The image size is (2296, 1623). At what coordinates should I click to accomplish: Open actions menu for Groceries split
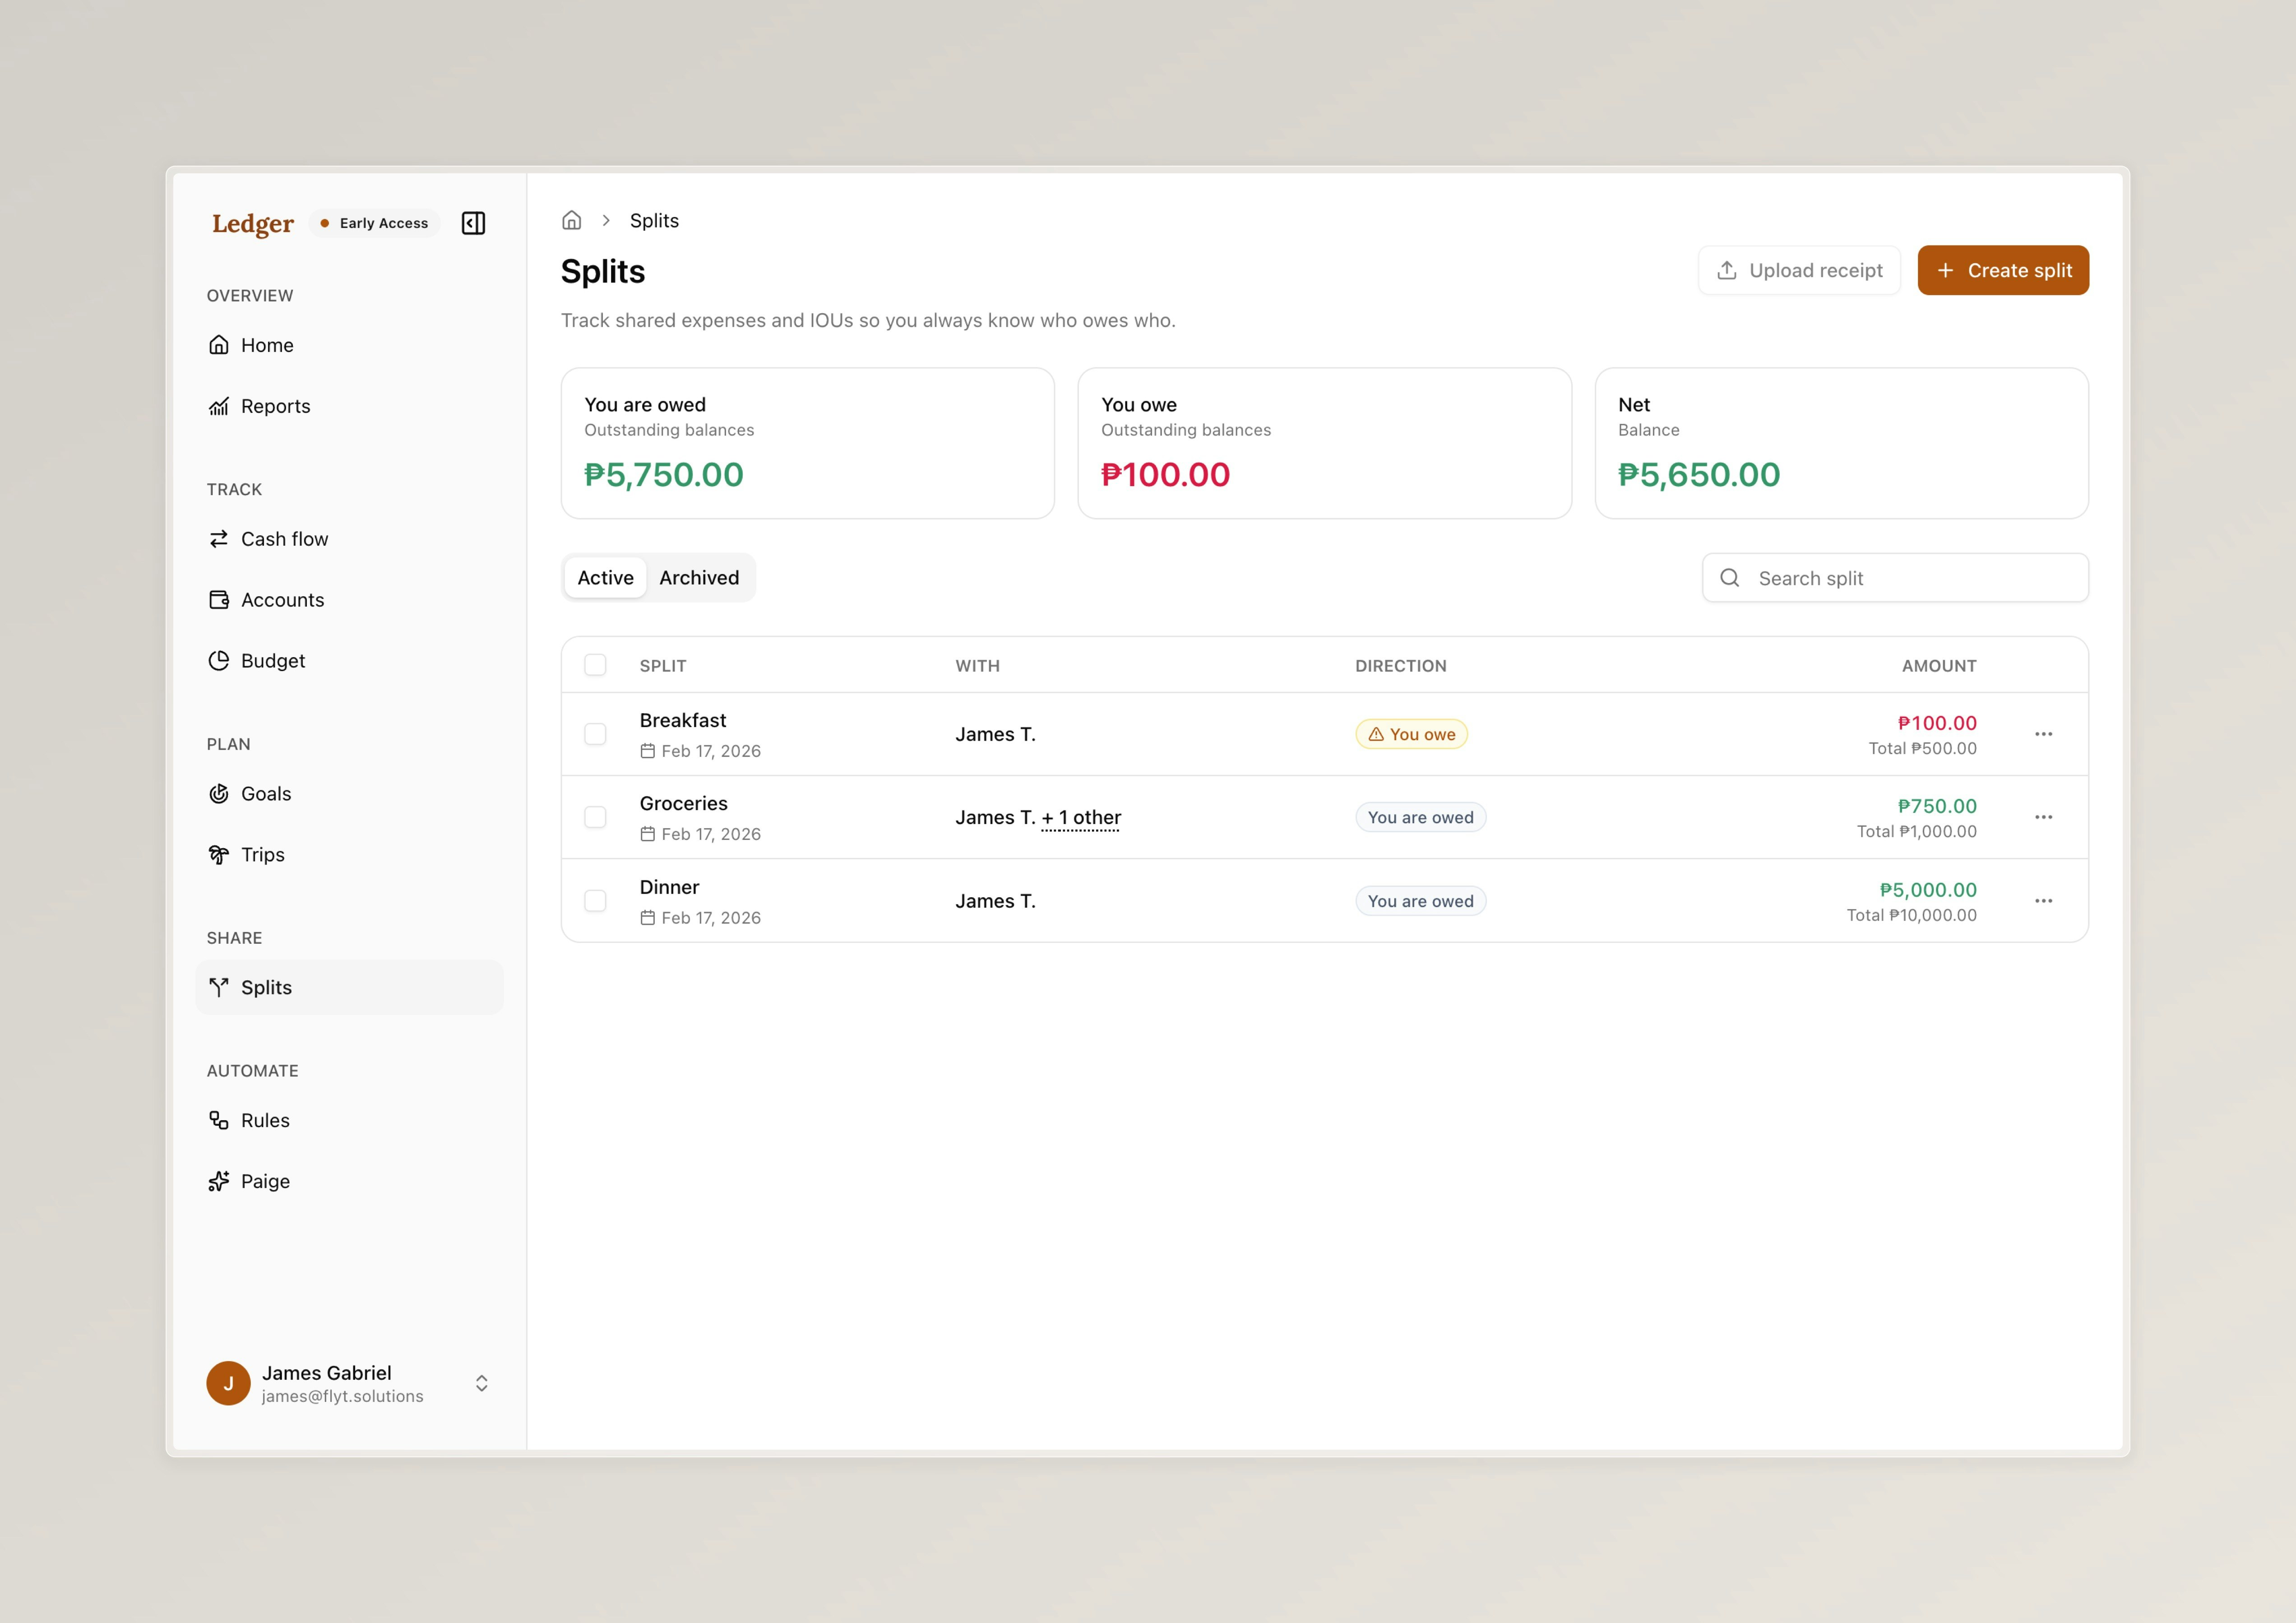tap(2044, 817)
